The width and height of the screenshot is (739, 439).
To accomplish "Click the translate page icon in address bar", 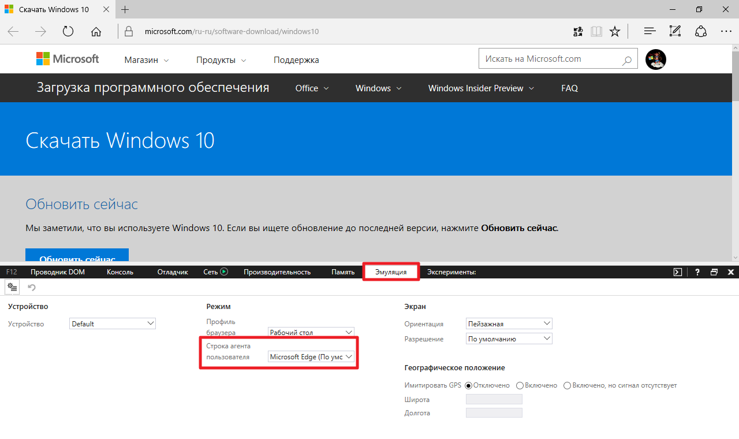I will pos(578,31).
